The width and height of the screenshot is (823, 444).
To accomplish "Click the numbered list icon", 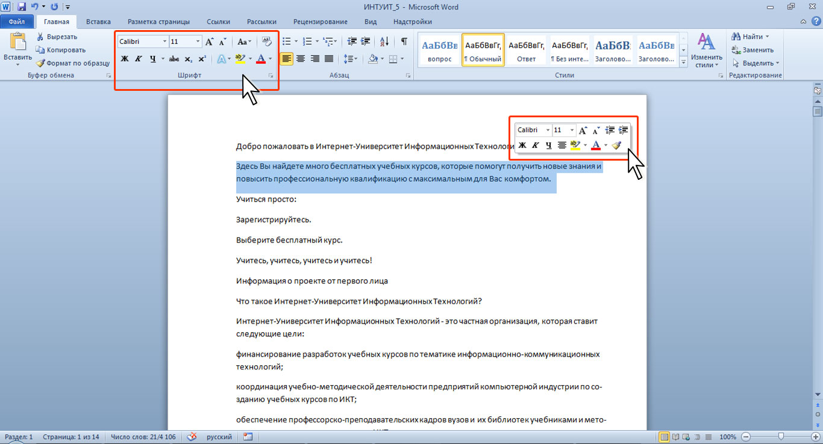I will coord(307,42).
